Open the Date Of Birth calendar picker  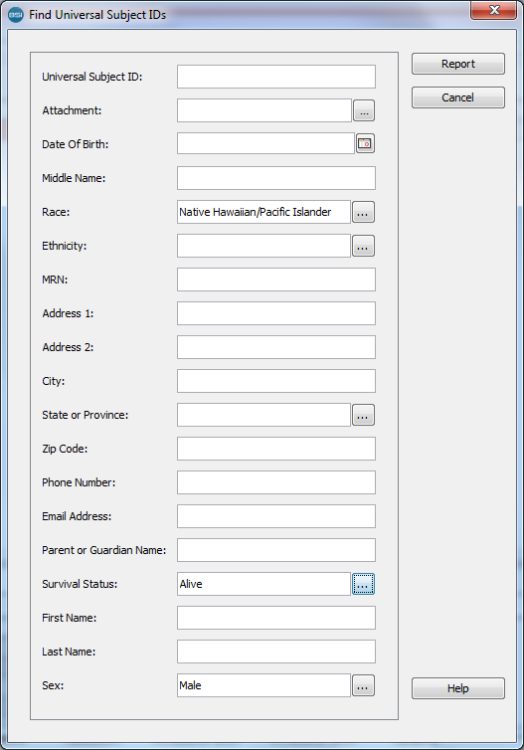pyautogui.click(x=365, y=143)
